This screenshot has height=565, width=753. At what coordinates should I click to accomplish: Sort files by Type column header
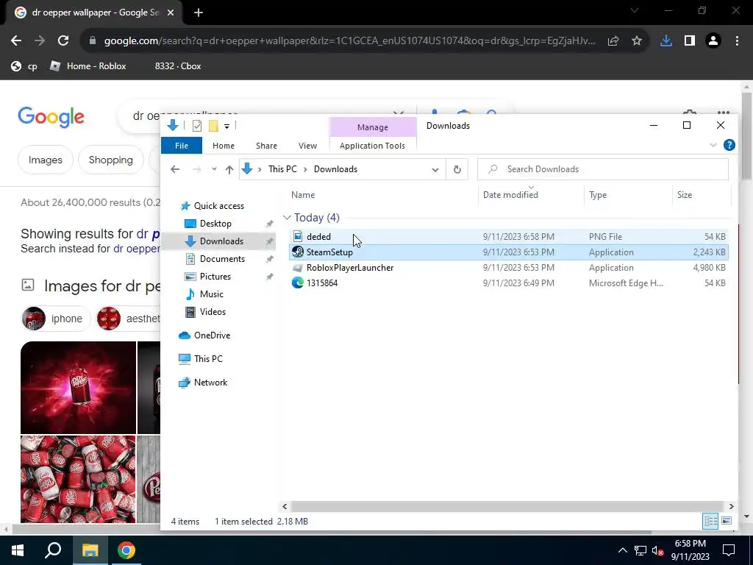click(x=598, y=194)
